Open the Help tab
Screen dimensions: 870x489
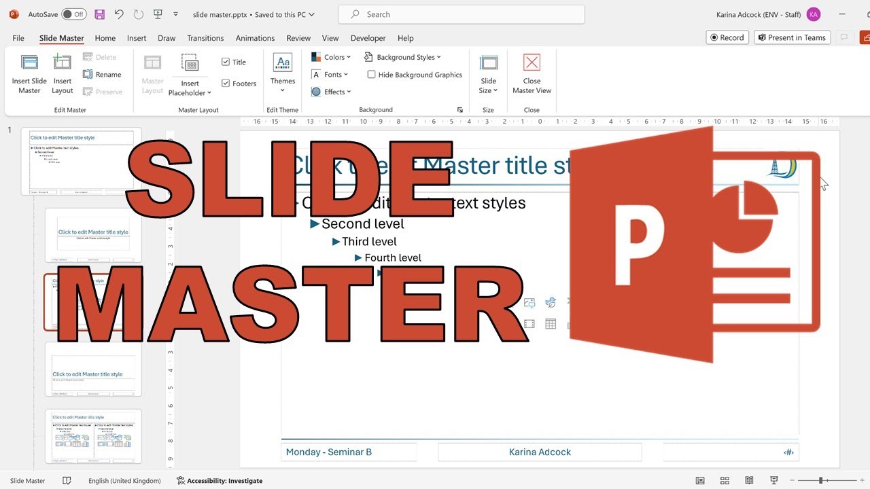[406, 38]
